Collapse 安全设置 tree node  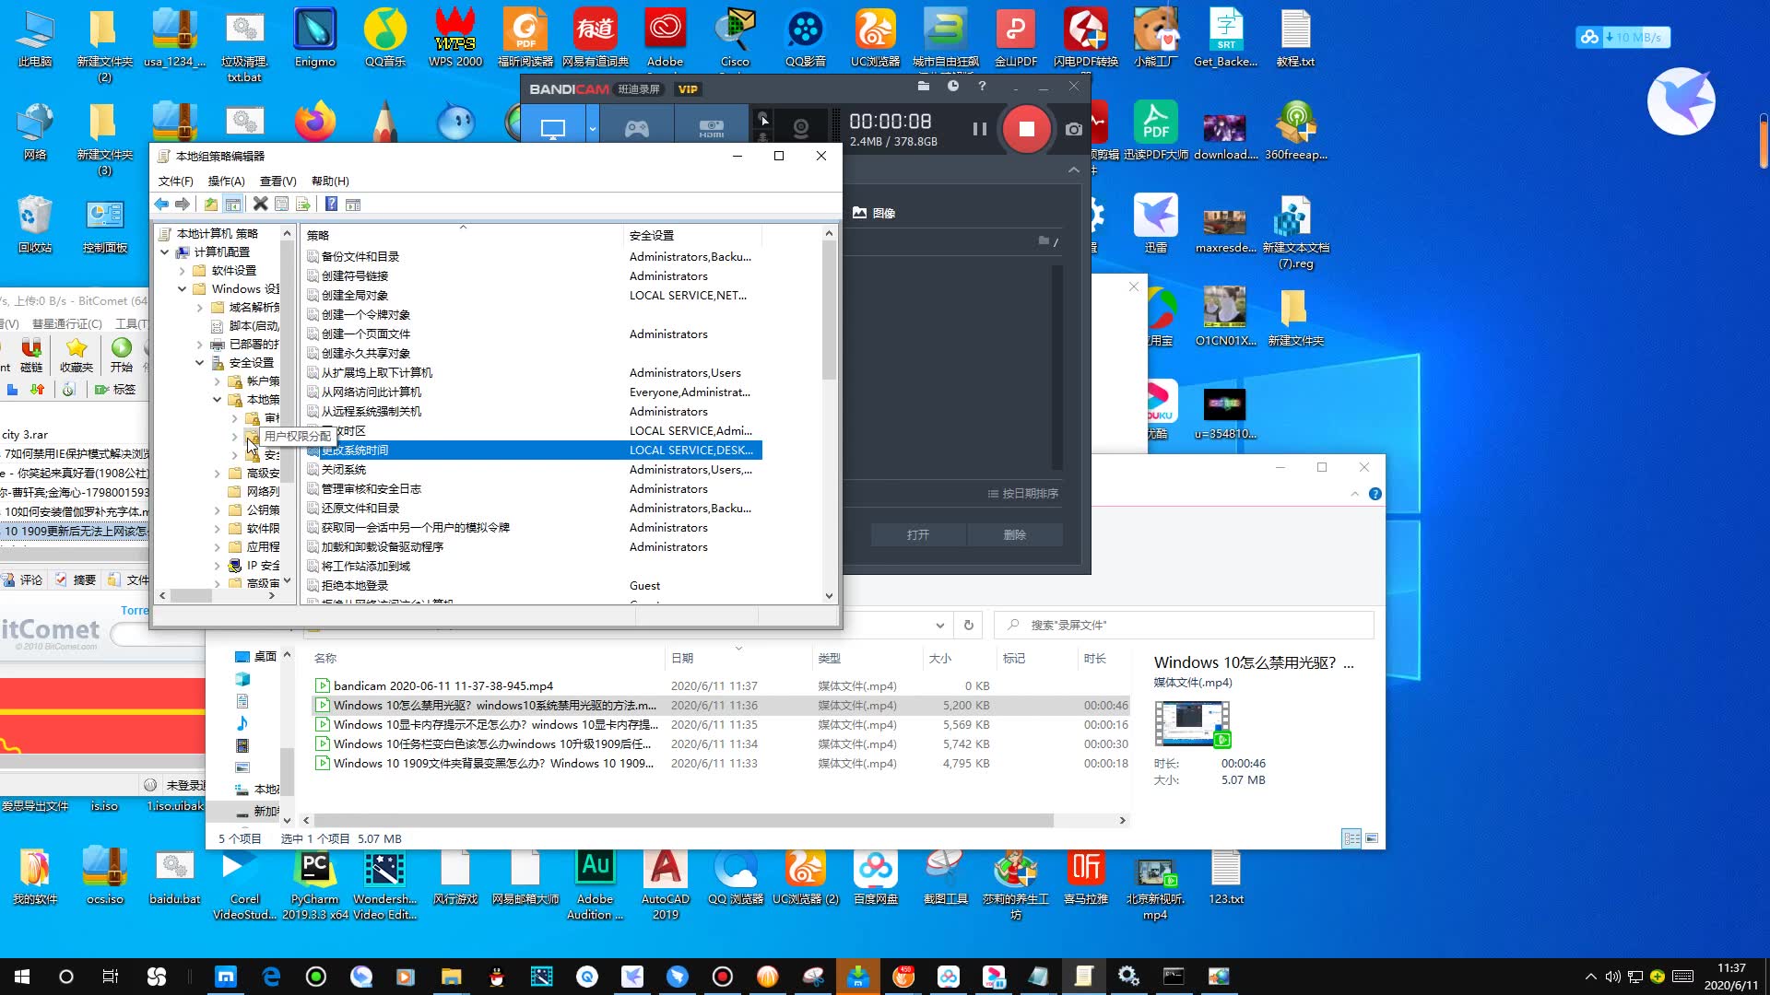click(199, 363)
